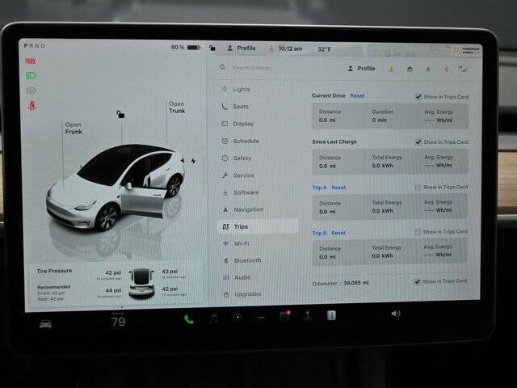Tap the headlight indicator icon
517x388 pixels.
tap(31, 76)
